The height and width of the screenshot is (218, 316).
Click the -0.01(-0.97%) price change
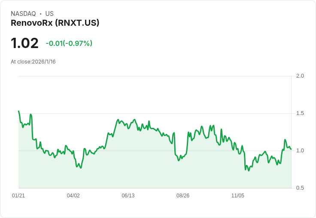[x=69, y=43]
